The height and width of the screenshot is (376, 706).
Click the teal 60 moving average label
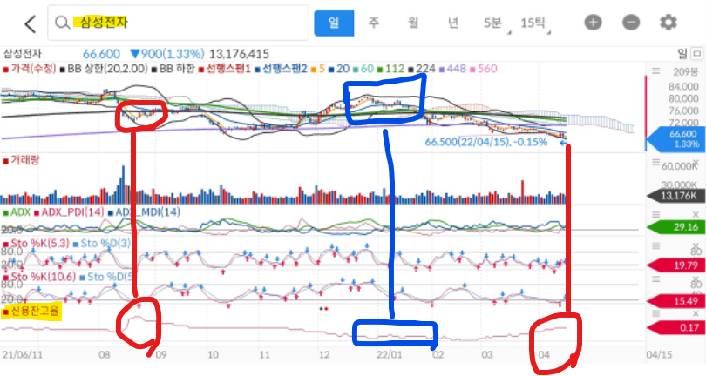tap(367, 69)
